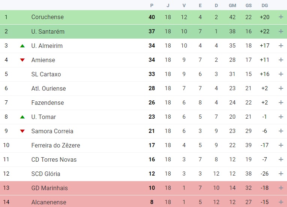Click green up arrow next to U. Almeirim

point(23,46)
